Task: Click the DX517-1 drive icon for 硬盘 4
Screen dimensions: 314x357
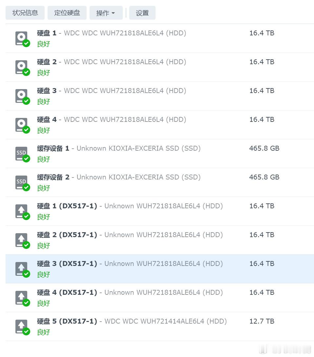Action: point(22,297)
